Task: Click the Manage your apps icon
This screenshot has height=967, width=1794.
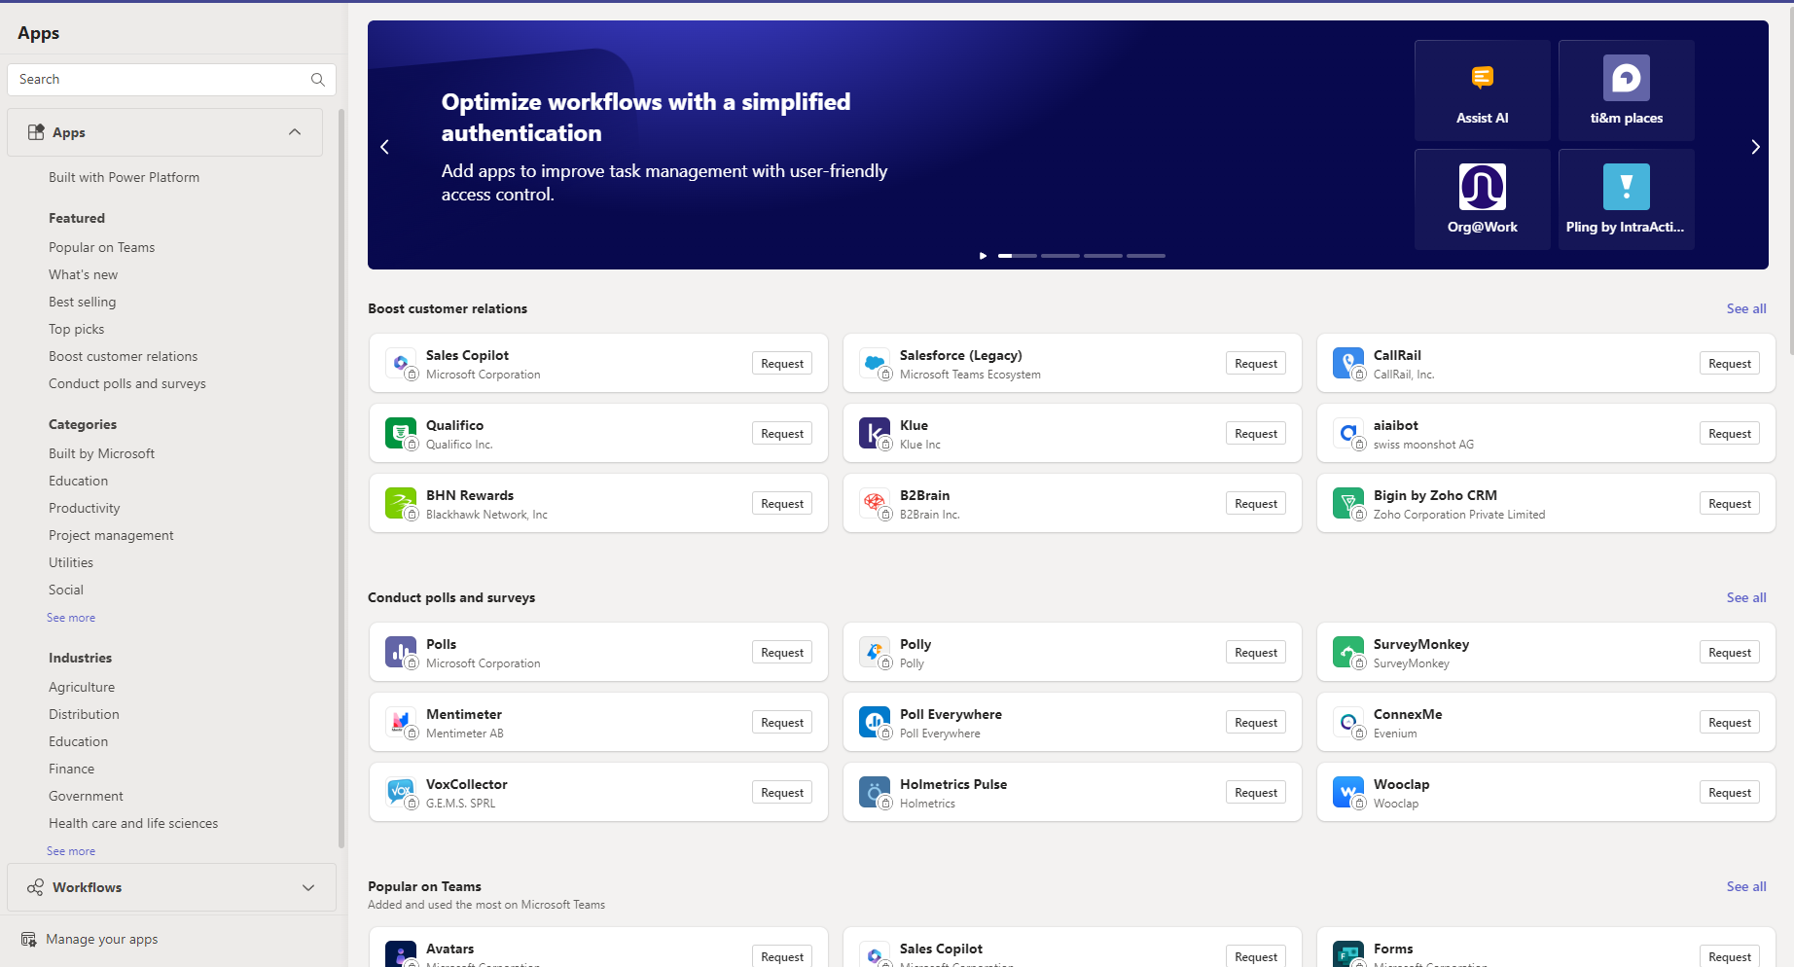Action: point(29,940)
